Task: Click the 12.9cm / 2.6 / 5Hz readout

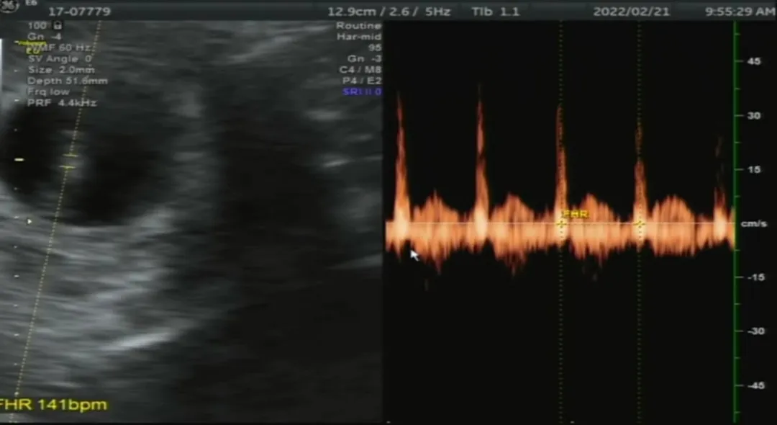Action: pyautogui.click(x=389, y=12)
